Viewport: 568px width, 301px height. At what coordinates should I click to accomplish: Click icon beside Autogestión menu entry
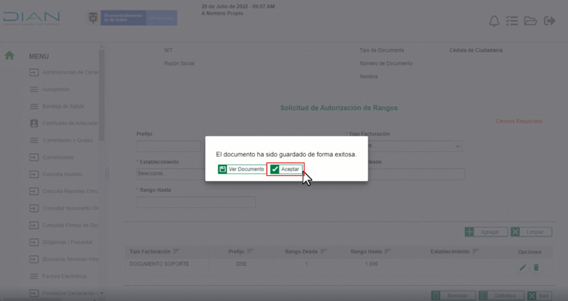coord(34,89)
